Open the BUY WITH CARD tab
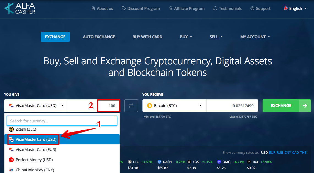 pos(147,37)
